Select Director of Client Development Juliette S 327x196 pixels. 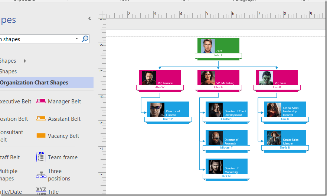click(226, 113)
